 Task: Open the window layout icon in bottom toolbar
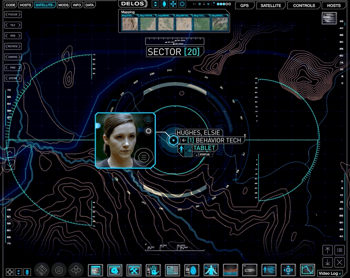(x=96, y=270)
